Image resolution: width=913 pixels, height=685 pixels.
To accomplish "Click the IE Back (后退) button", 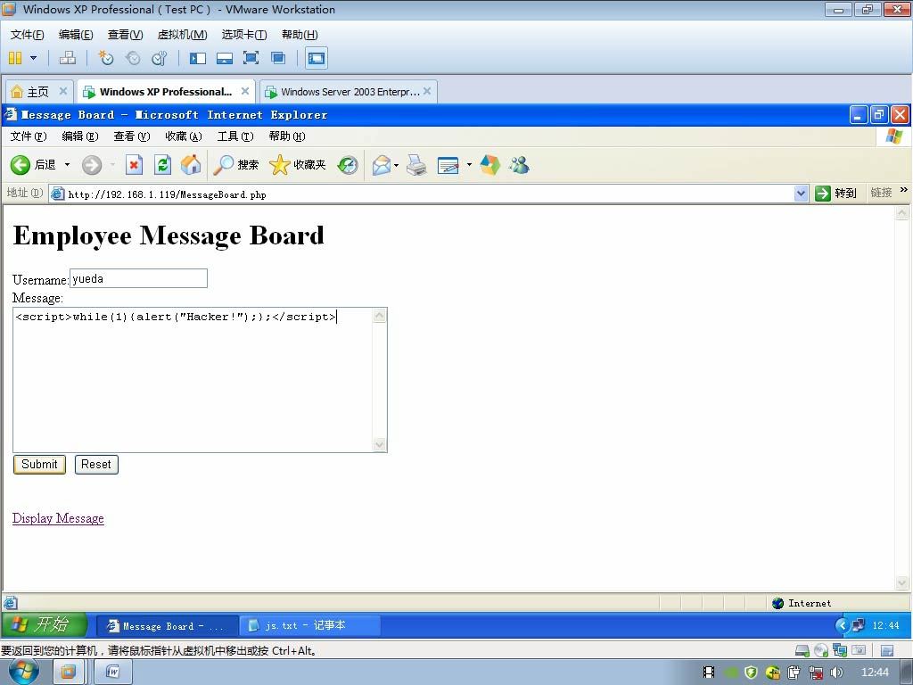I will 33,165.
